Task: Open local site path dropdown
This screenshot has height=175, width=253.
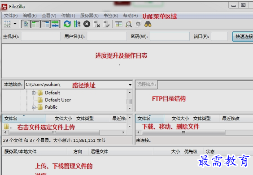Action: [130, 85]
